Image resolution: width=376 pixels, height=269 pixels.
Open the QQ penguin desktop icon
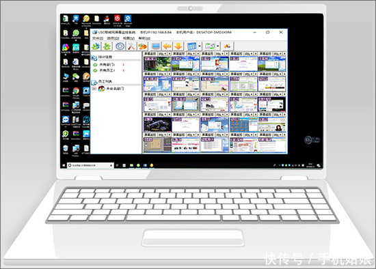(x=107, y=19)
